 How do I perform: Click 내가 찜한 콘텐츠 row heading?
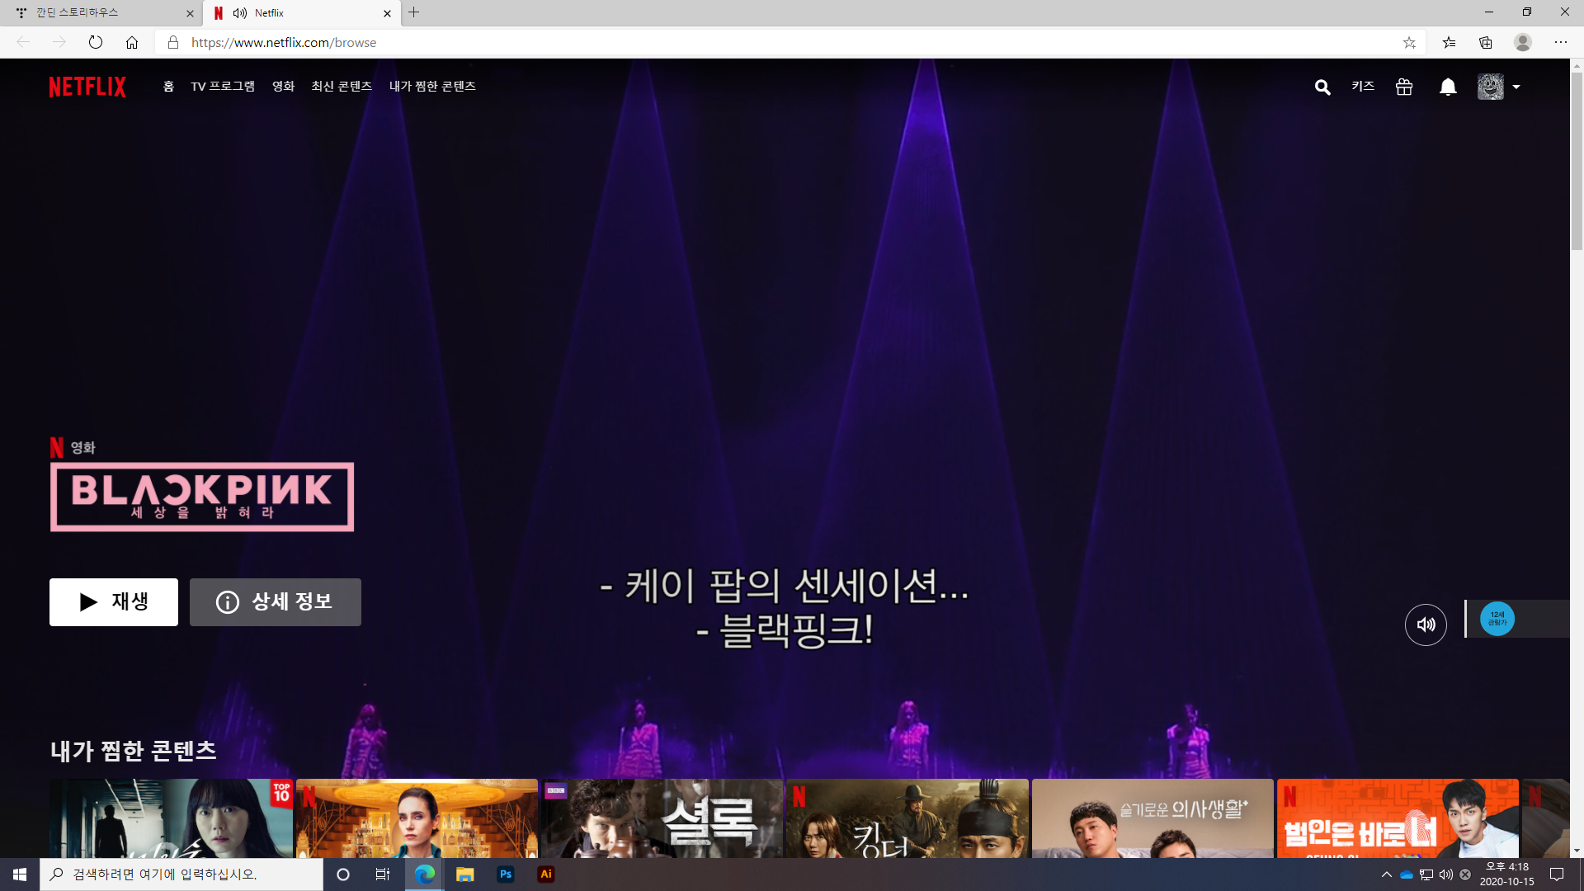pyautogui.click(x=134, y=751)
